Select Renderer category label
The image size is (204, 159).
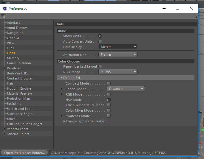click(14, 68)
